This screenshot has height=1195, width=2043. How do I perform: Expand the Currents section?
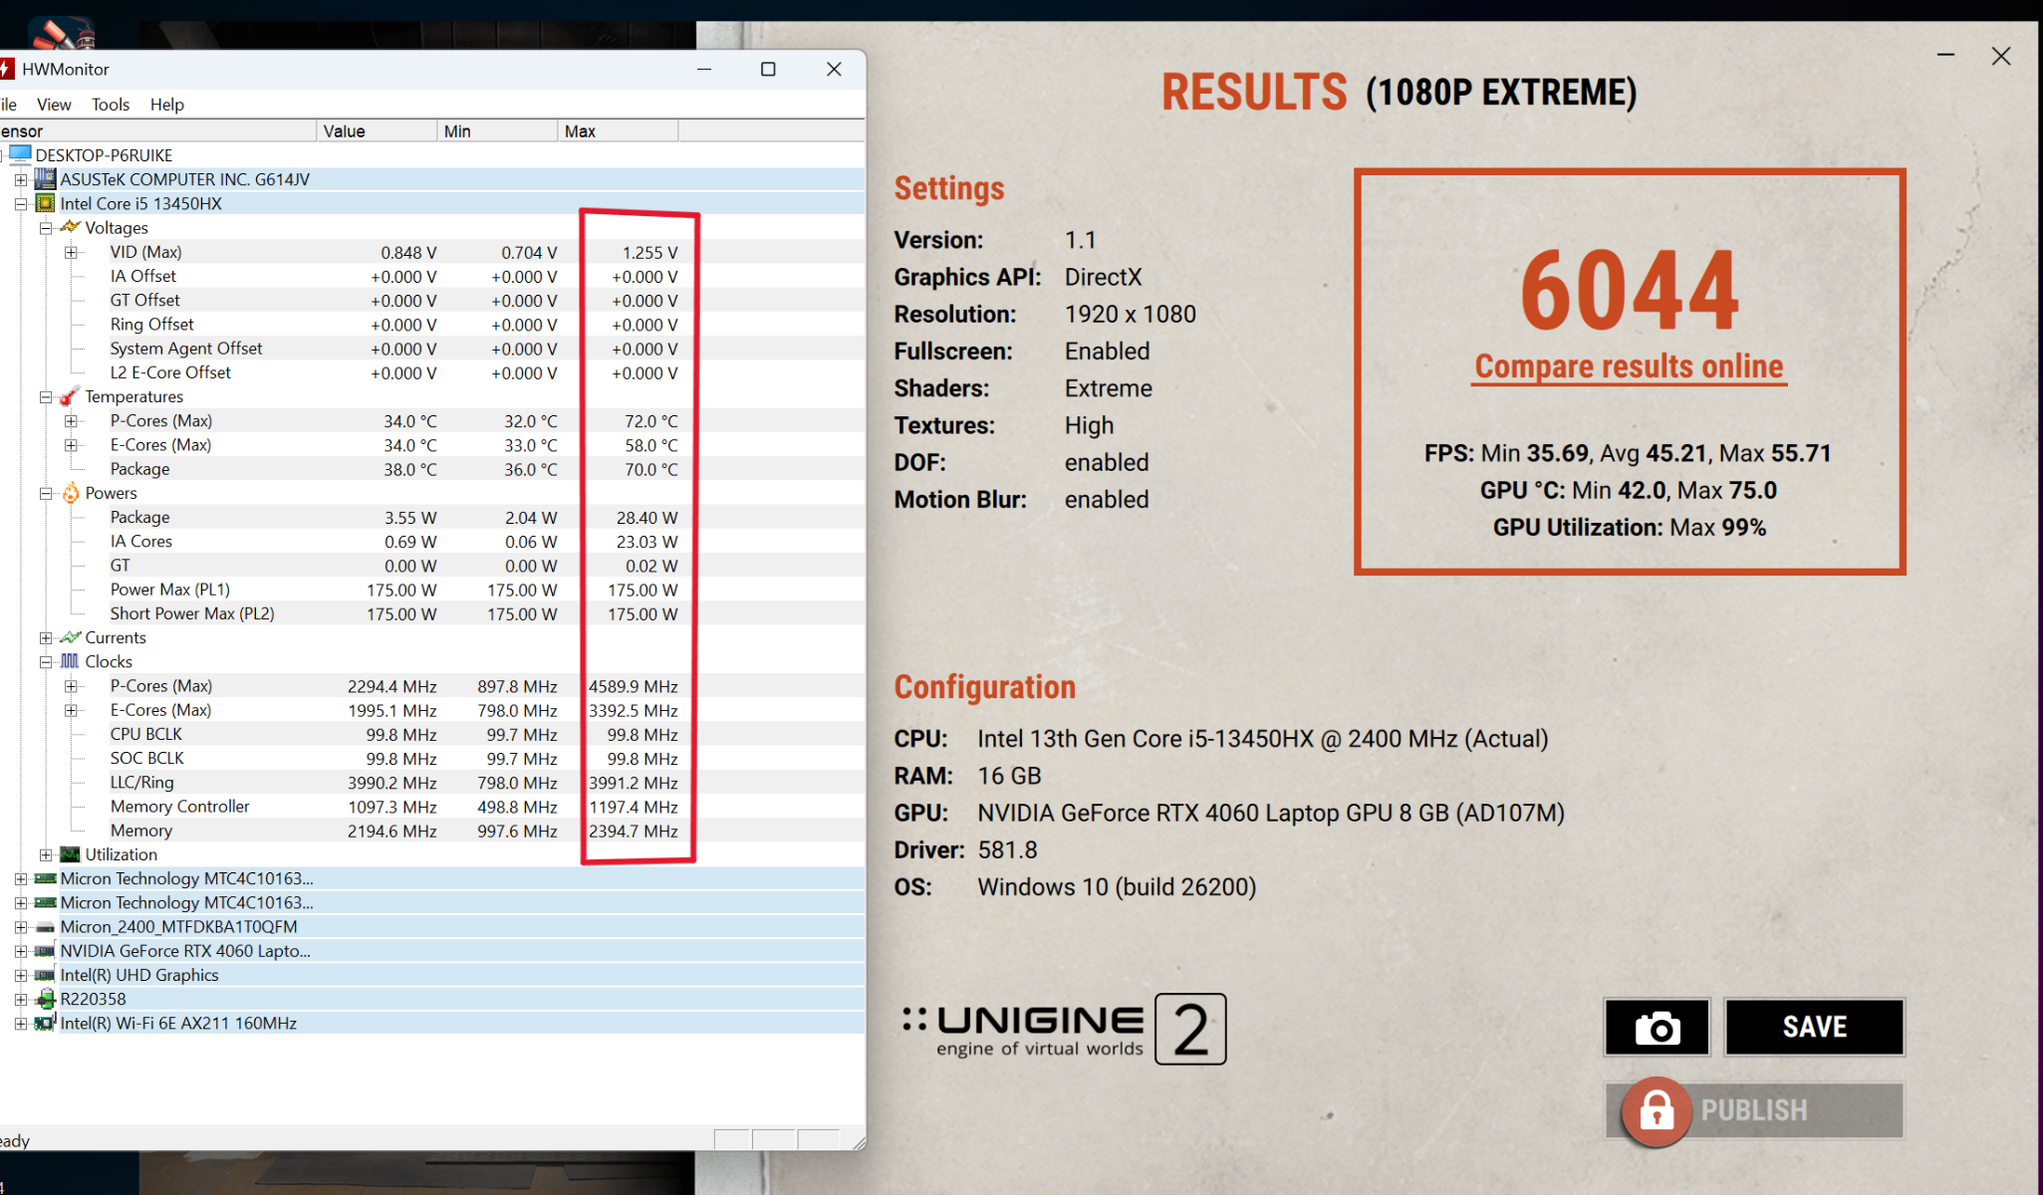coord(46,637)
